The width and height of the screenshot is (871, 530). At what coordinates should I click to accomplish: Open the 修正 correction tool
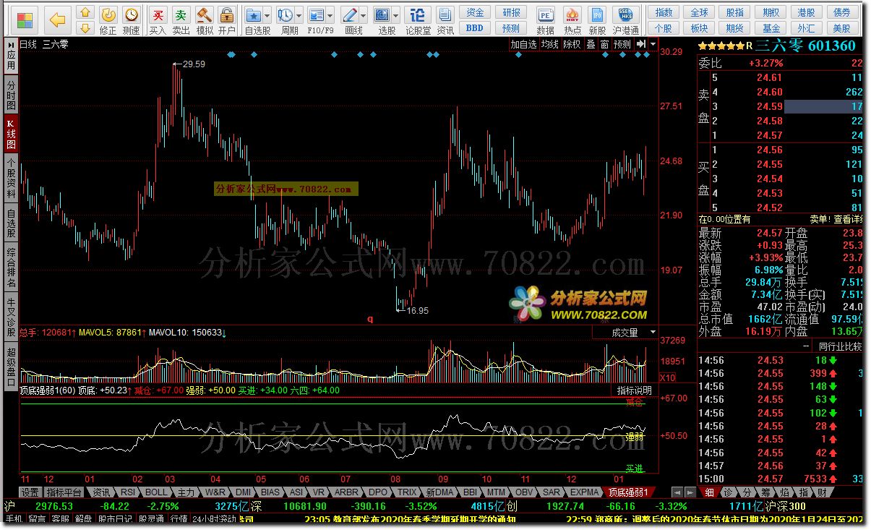[108, 20]
